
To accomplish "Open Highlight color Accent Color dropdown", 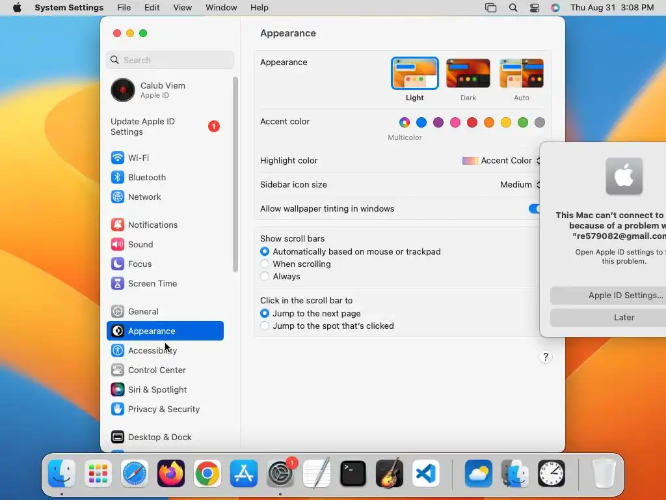I will [501, 161].
